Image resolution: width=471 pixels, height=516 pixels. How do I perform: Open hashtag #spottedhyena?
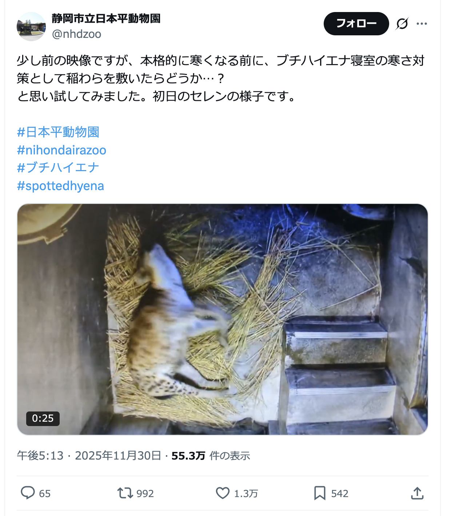(x=60, y=186)
